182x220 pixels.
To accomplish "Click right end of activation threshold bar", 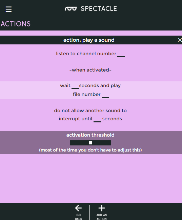I will (x=110, y=143).
